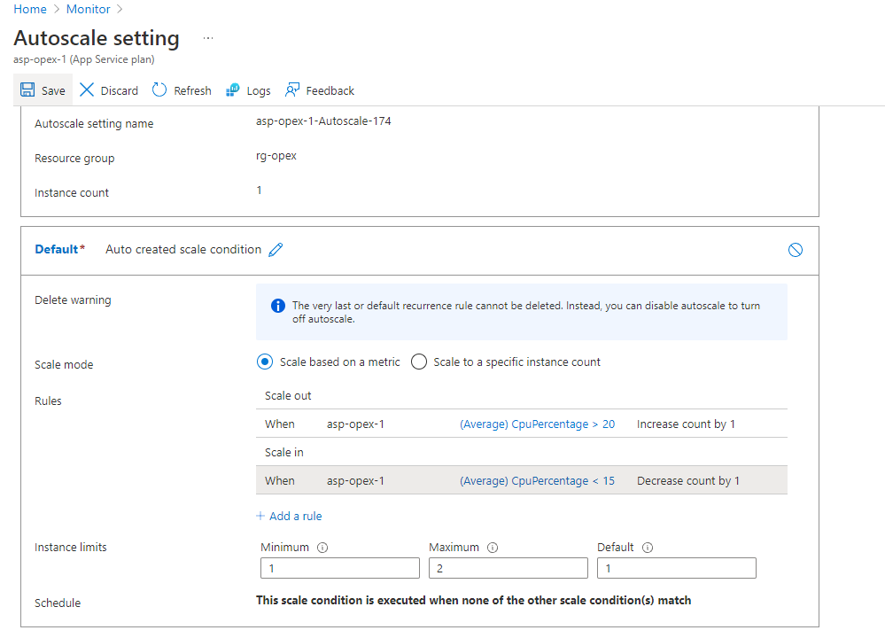Click the 'Auto created scale condition' text

point(183,250)
